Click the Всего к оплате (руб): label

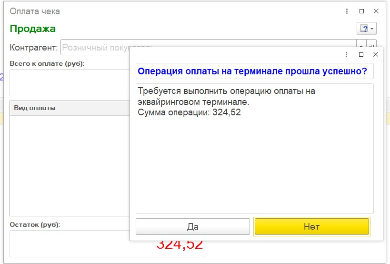click(47, 64)
